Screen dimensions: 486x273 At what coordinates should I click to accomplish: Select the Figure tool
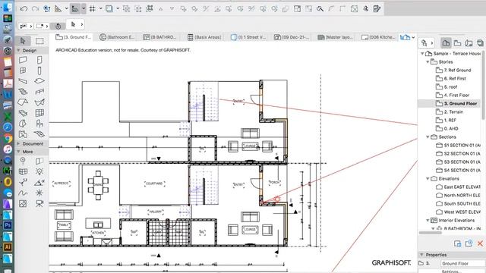pos(23,204)
